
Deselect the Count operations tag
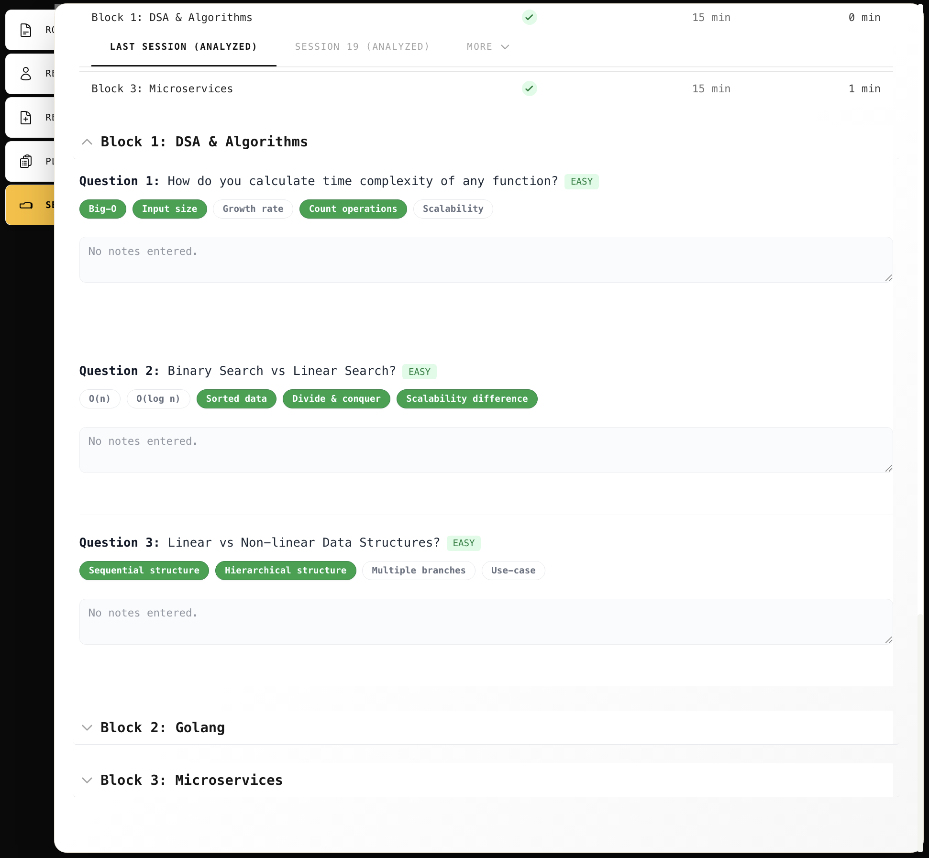coord(353,209)
